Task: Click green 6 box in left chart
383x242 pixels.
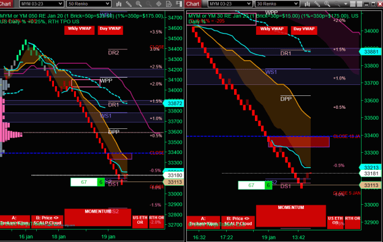Action: [101, 182]
